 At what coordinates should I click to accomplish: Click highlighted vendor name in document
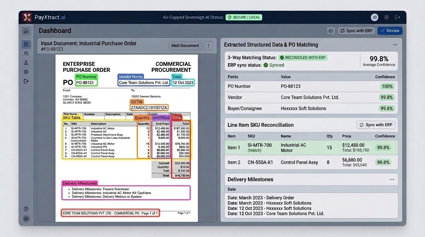144,83
